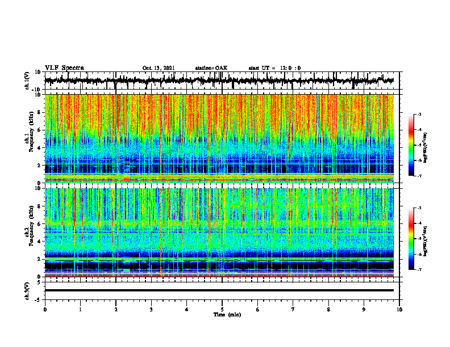Click time axis tick label "3"

tap(151, 310)
